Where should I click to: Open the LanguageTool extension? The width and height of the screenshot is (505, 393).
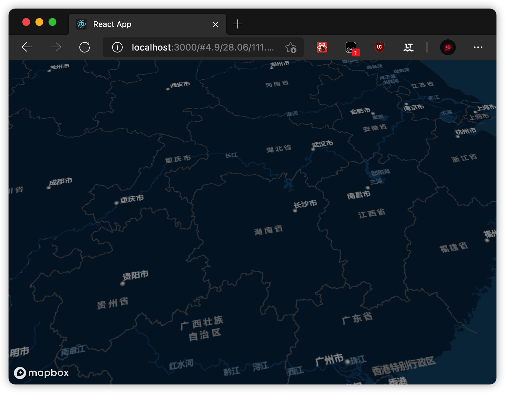coord(409,47)
